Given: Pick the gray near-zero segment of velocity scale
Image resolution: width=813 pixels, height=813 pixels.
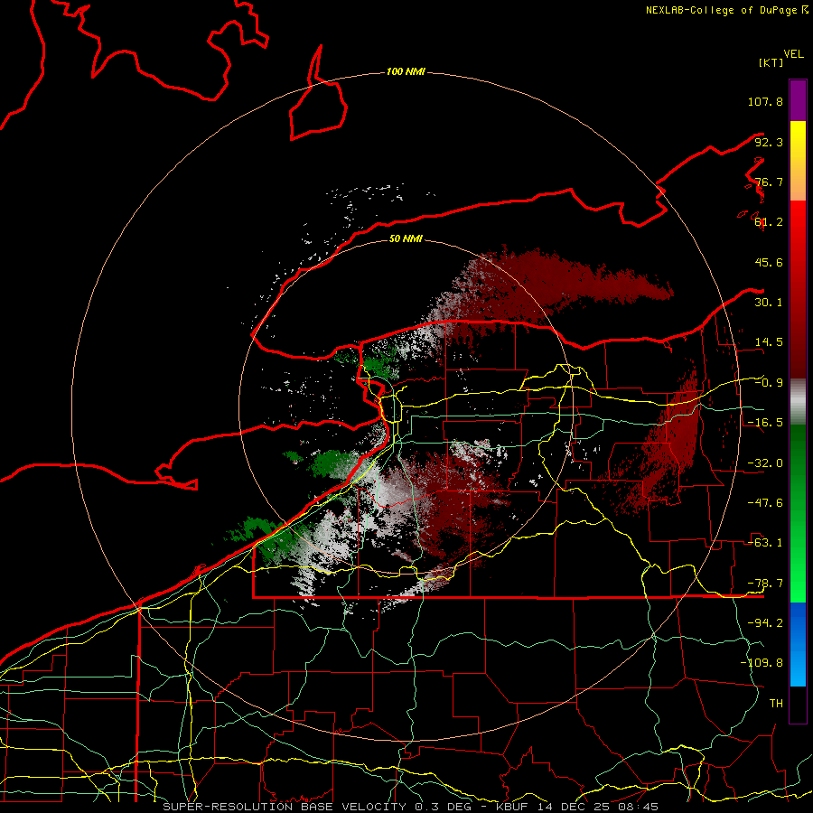Looking at the screenshot, I should click(x=798, y=401).
